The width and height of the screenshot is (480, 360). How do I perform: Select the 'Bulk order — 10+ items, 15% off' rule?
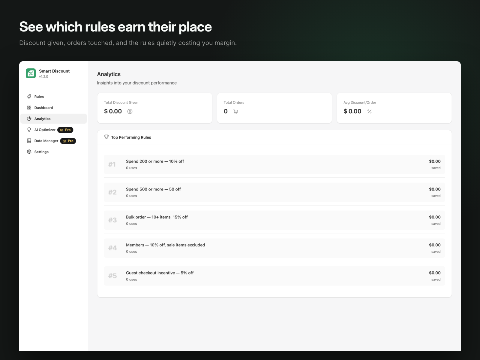point(274,220)
